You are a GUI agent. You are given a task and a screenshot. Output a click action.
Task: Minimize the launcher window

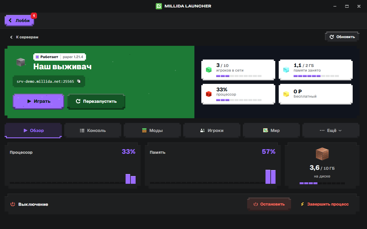pyautogui.click(x=335, y=6)
